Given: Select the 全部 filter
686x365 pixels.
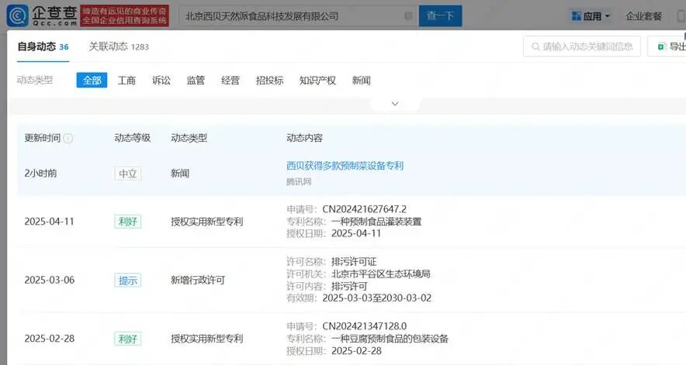Looking at the screenshot, I should pyautogui.click(x=92, y=80).
